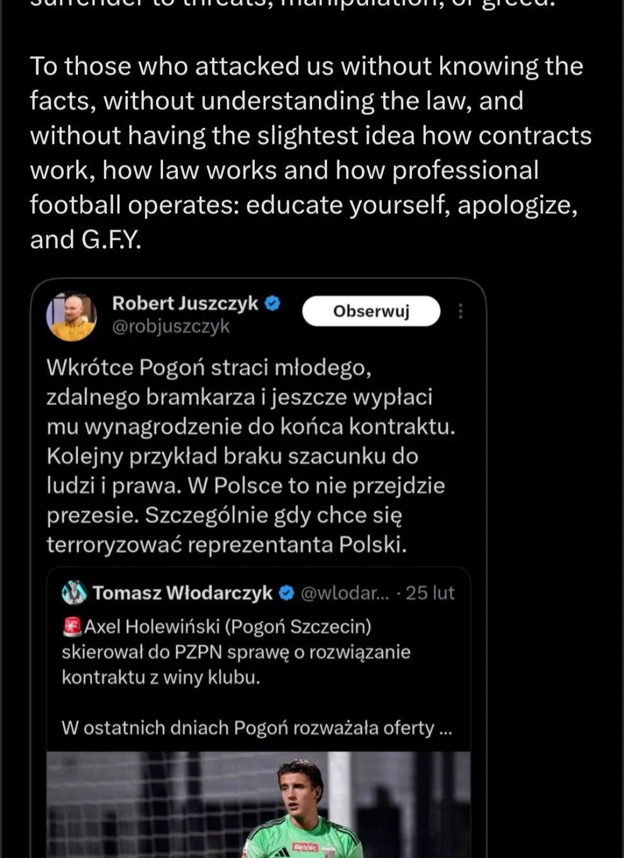Click Tomasz Włodarczyk's small avatar
Image resolution: width=624 pixels, height=858 pixels.
click(x=74, y=592)
